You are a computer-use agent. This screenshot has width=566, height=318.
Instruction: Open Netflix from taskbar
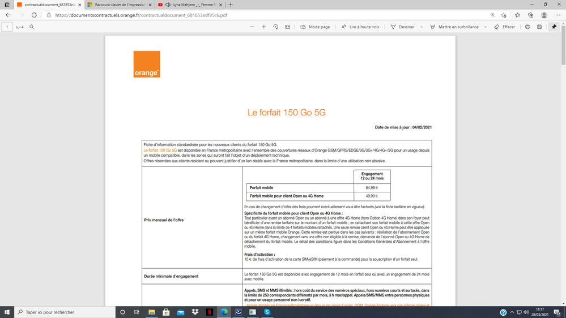[210, 312]
